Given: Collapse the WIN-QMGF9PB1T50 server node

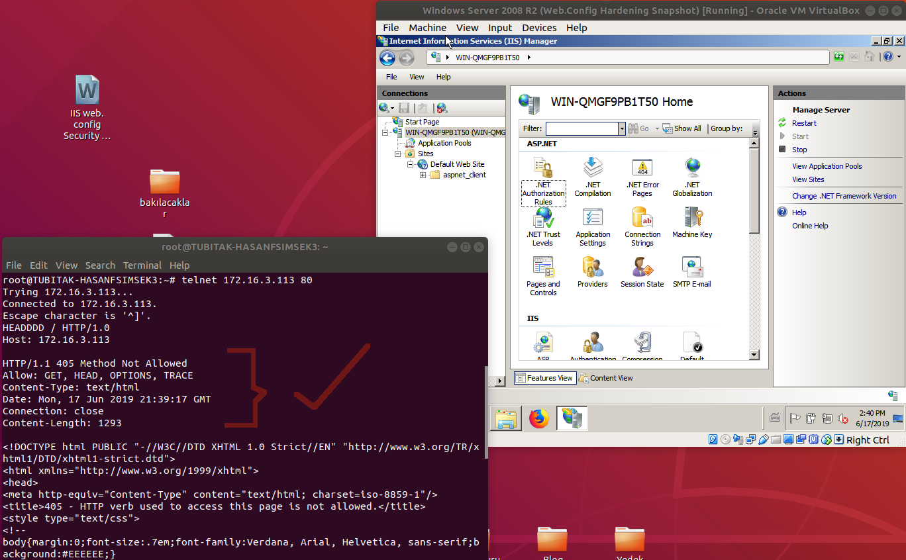Looking at the screenshot, I should click(x=385, y=132).
